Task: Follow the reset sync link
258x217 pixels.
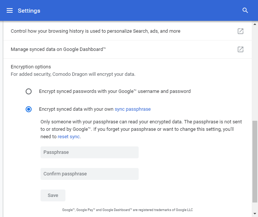Action: tap(69, 137)
